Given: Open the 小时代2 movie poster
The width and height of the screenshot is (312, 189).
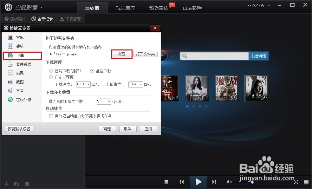Looking at the screenshot, I should coord(197,88).
